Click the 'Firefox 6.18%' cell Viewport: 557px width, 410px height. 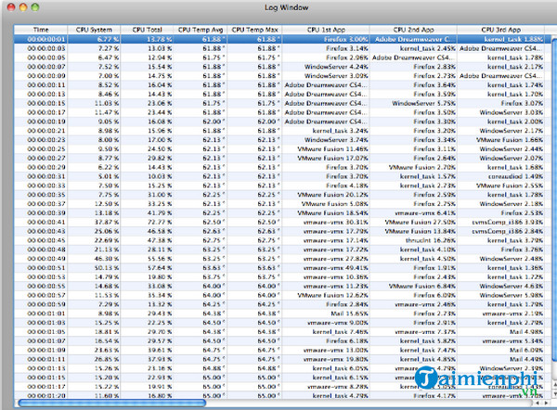tap(347, 341)
